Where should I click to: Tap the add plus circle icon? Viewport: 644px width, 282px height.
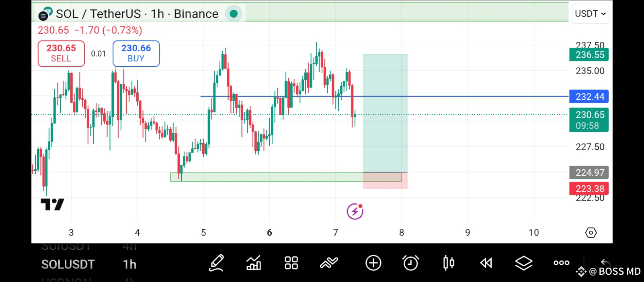pyautogui.click(x=373, y=263)
